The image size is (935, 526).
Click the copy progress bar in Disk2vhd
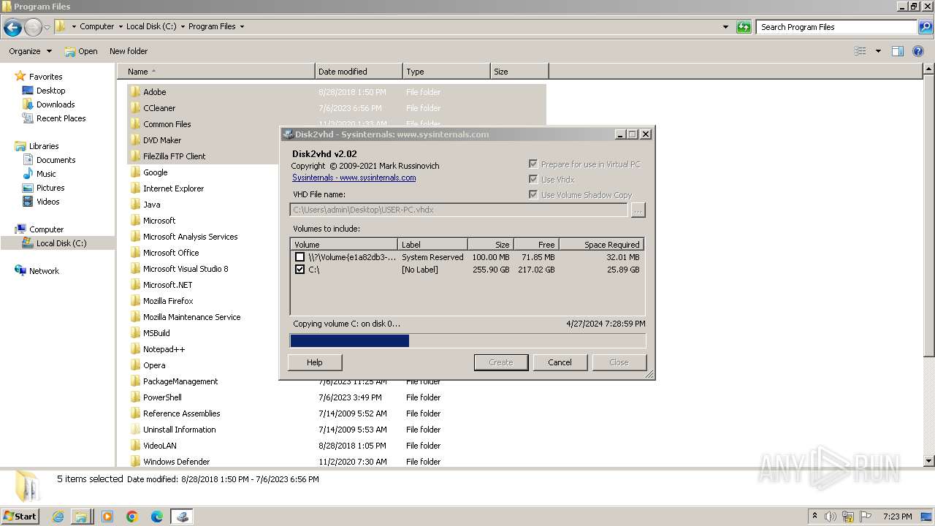click(x=467, y=340)
